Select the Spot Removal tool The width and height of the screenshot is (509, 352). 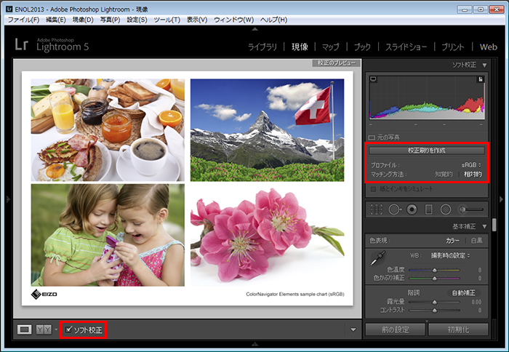tap(394, 209)
